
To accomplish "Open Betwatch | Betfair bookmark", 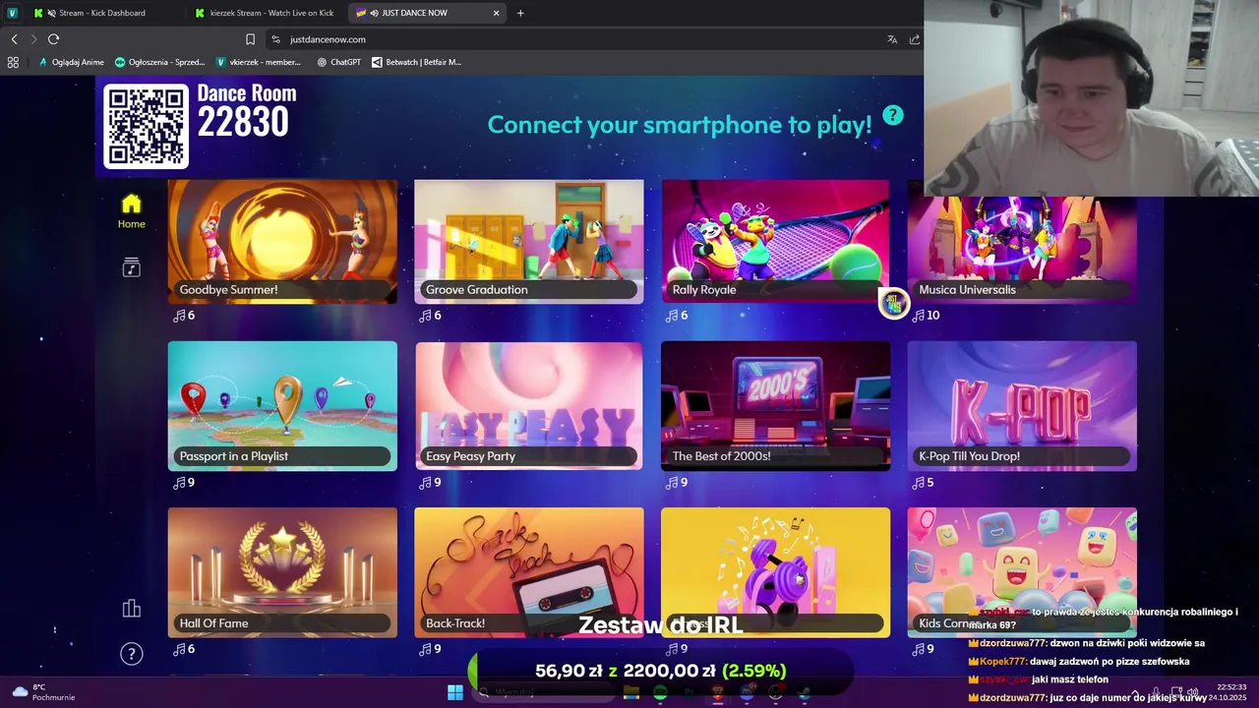I will tap(416, 62).
